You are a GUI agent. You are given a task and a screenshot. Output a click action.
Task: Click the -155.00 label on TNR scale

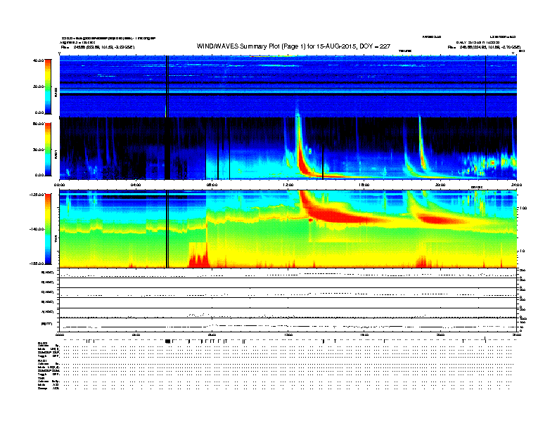tap(37, 263)
